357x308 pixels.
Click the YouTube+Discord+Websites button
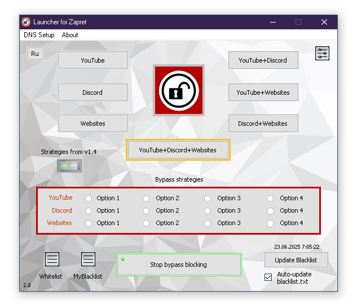(178, 150)
